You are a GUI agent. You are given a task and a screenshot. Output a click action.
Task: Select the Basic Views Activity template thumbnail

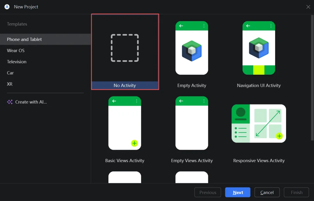click(x=125, y=123)
